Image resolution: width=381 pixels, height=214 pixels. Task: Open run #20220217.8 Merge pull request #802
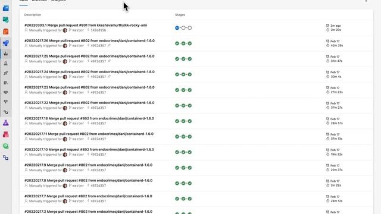(89, 181)
